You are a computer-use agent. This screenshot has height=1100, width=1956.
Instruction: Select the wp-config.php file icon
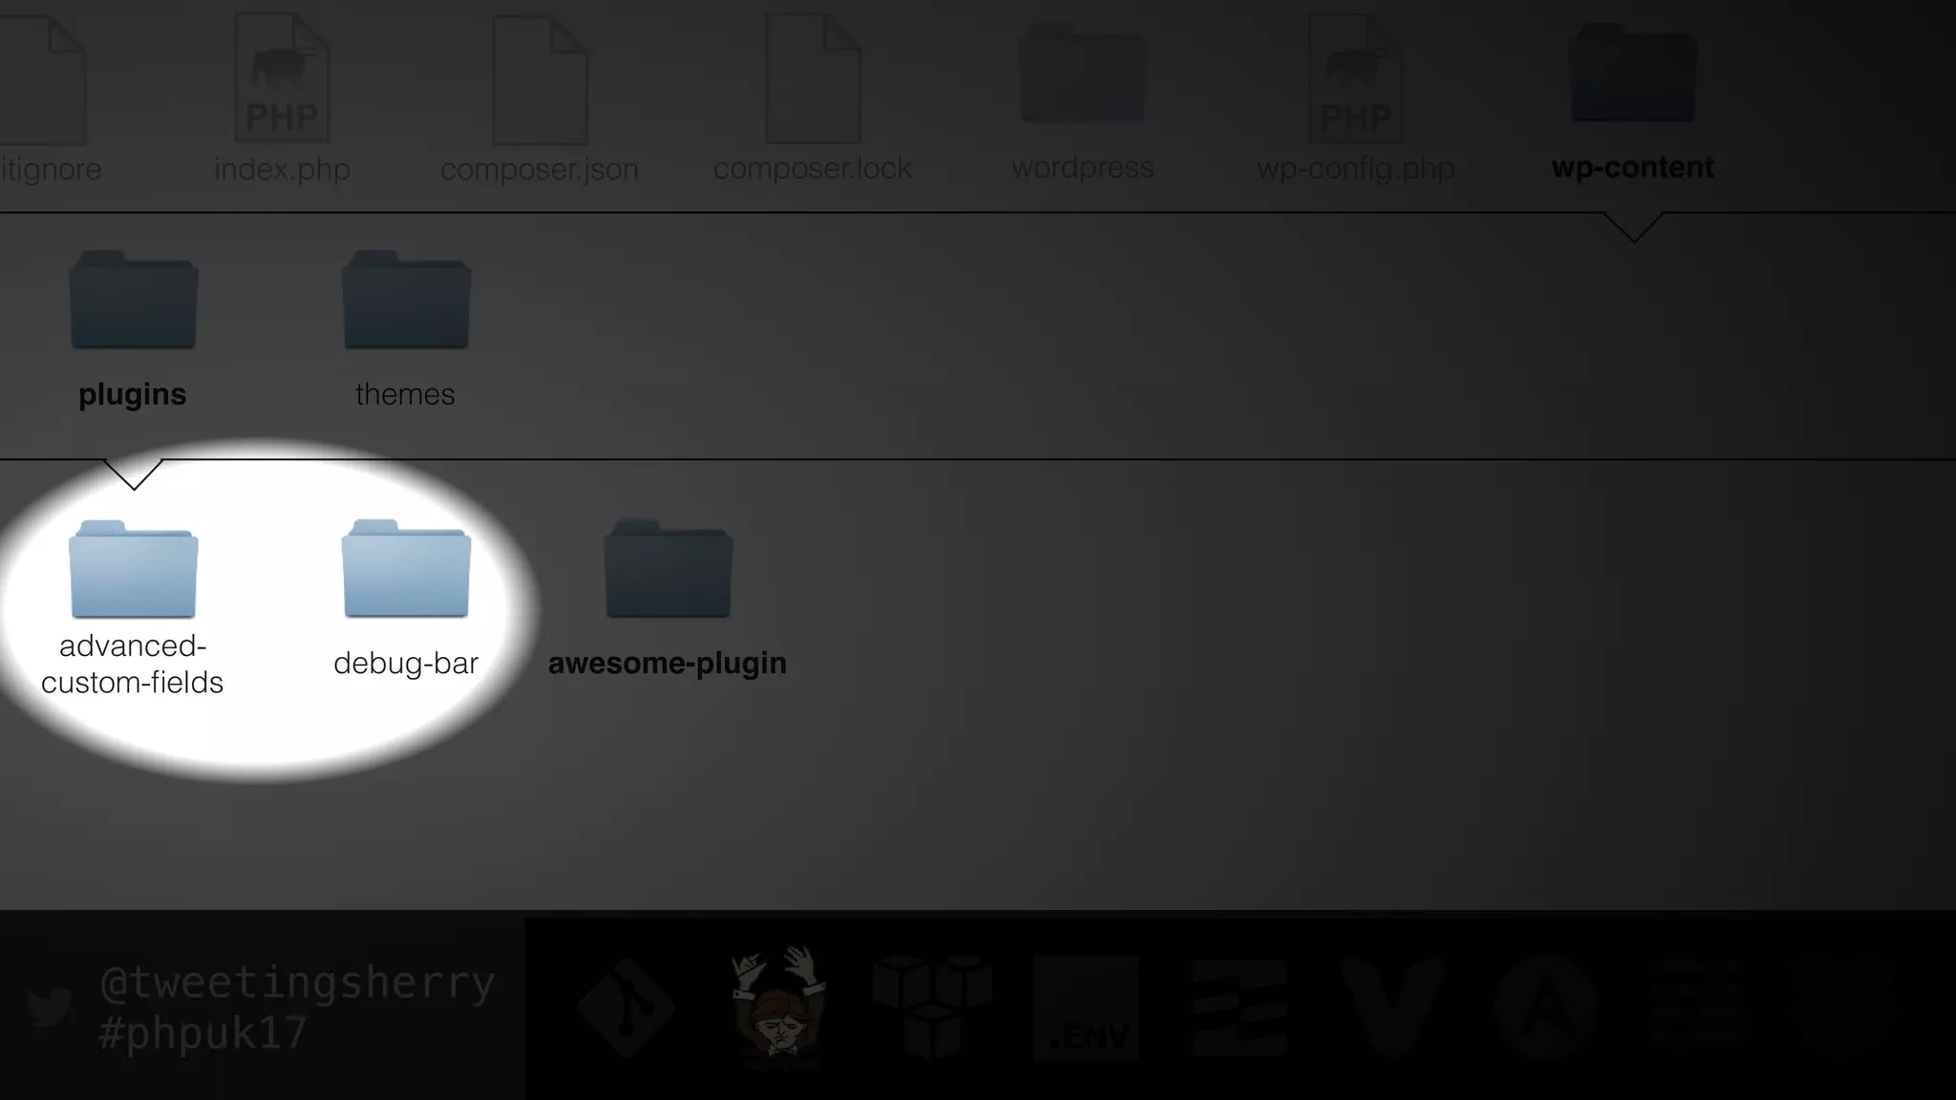click(1355, 80)
